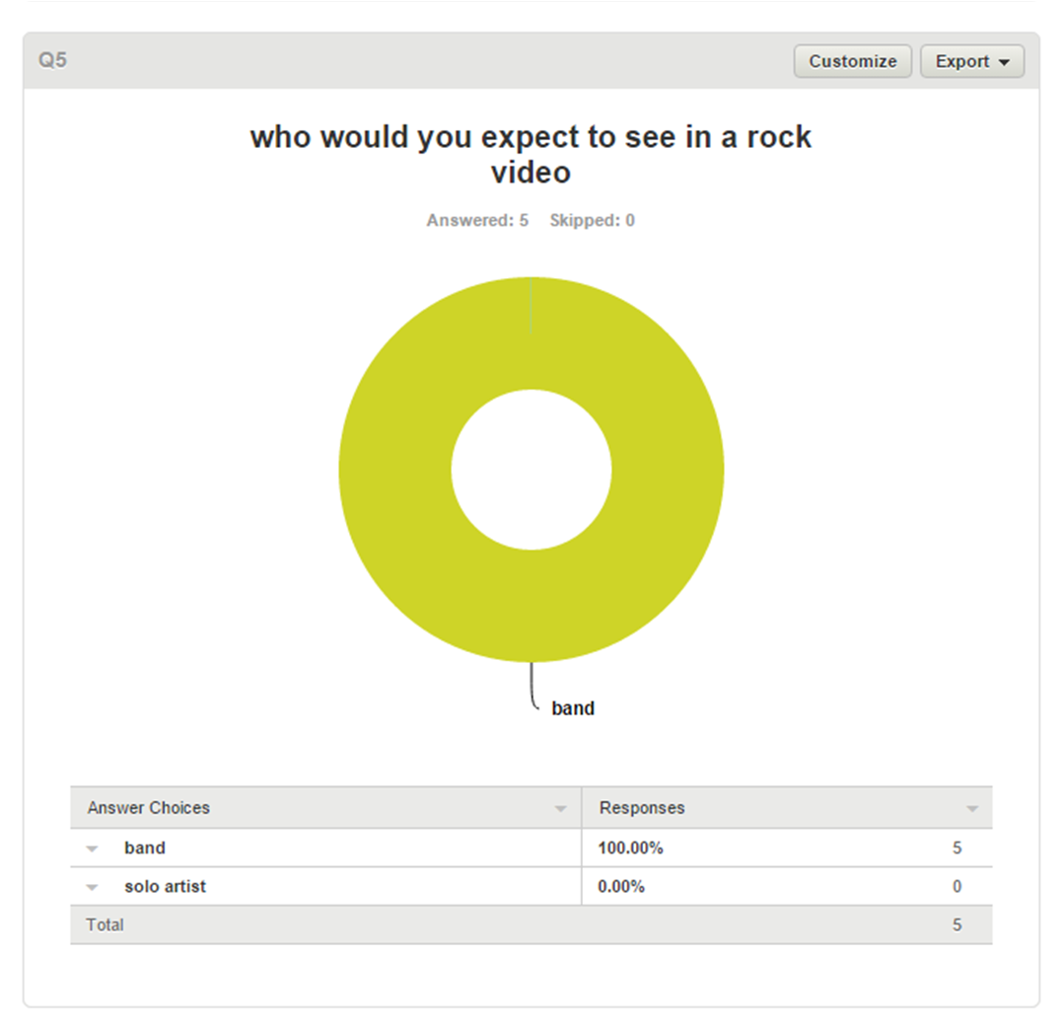Open the Export dropdown menu
The image size is (1063, 1032).
[971, 61]
